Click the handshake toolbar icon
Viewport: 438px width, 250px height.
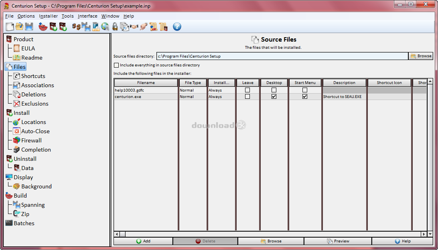(x=134, y=27)
